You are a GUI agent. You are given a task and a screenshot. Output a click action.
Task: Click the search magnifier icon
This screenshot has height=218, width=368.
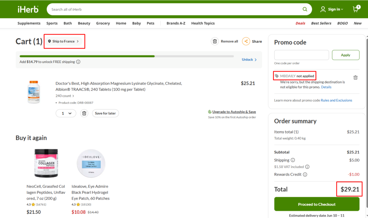(x=305, y=9)
